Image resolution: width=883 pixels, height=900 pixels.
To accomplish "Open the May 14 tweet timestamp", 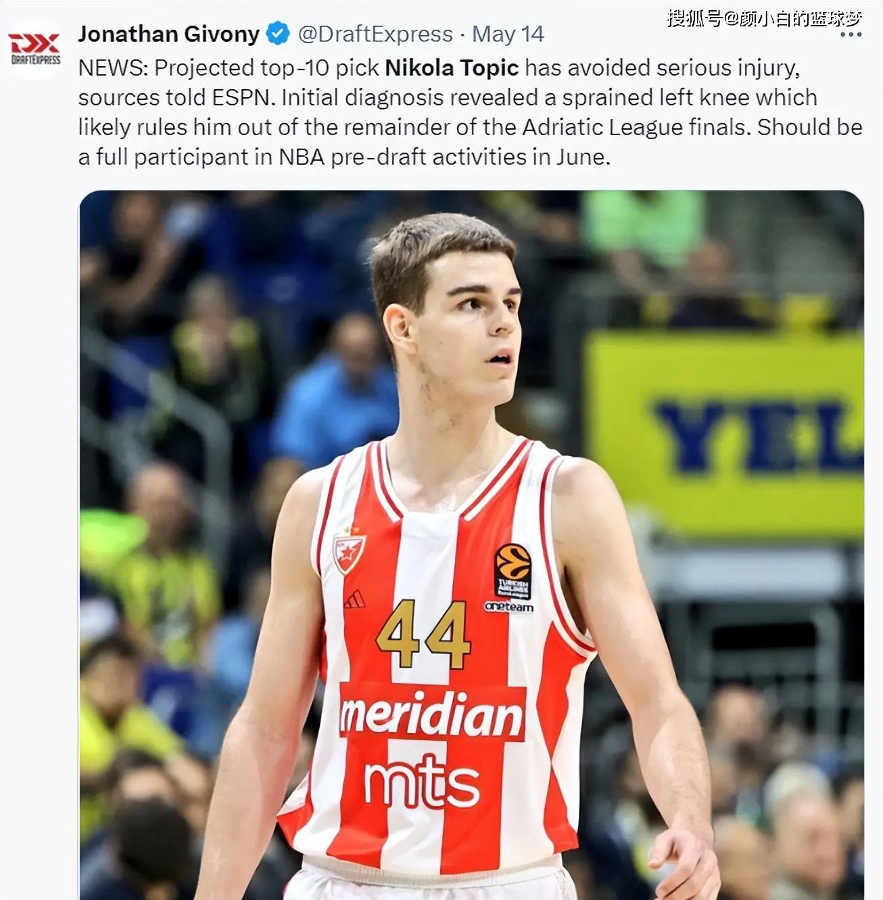I will (x=508, y=34).
